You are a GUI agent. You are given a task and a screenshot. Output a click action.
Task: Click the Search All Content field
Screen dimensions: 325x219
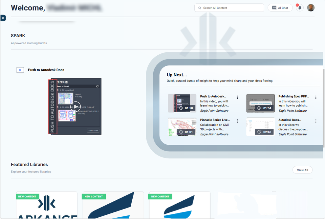(x=229, y=8)
